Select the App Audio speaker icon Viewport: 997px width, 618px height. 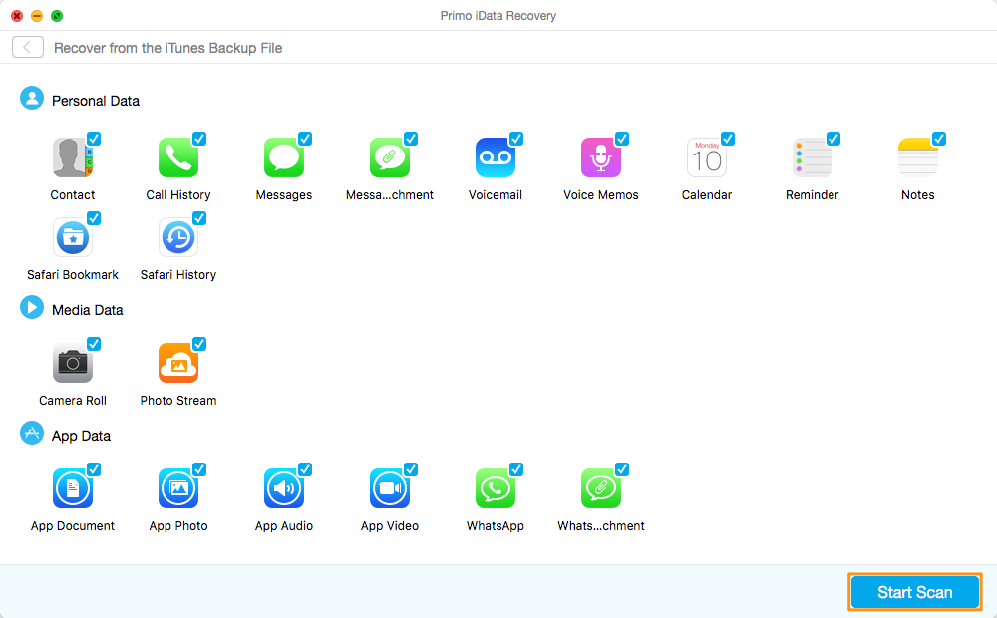(283, 488)
